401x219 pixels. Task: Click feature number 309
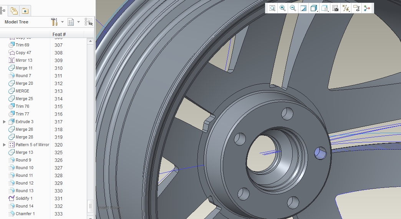pyautogui.click(x=58, y=61)
